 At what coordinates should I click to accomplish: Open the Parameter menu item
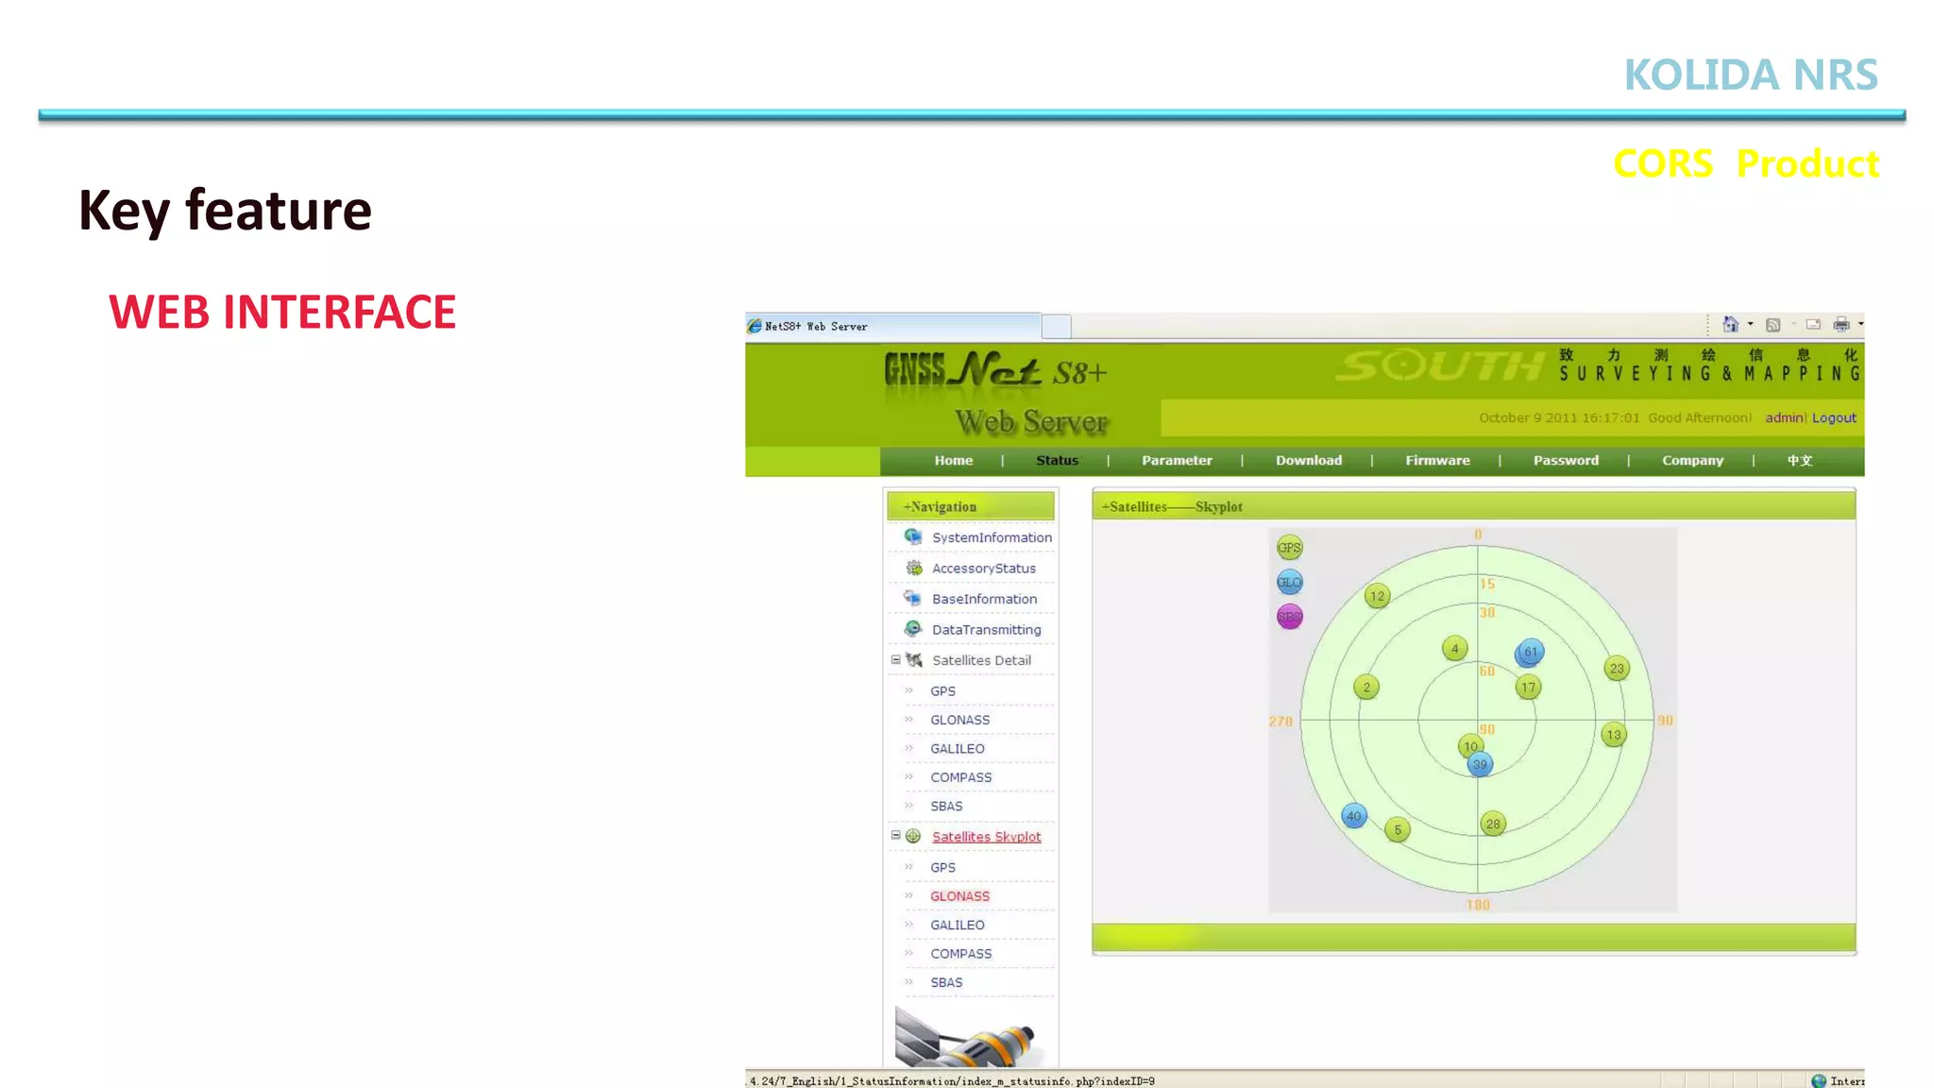point(1177,460)
